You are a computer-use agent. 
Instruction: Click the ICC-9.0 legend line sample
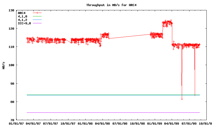tap(37, 23)
